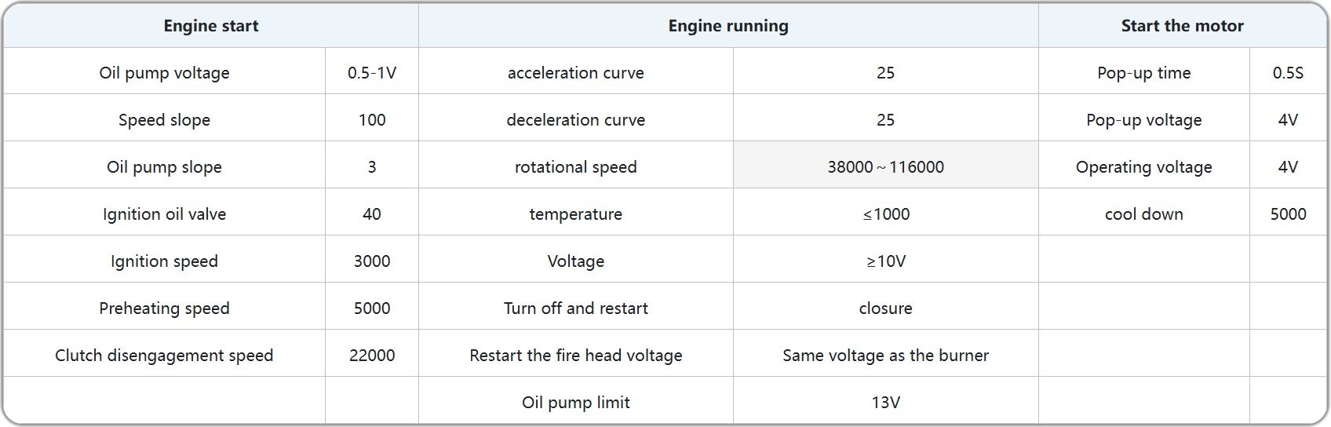Click the Operating voltage label cell
This screenshot has height=427, width=1331.
click(x=1143, y=167)
